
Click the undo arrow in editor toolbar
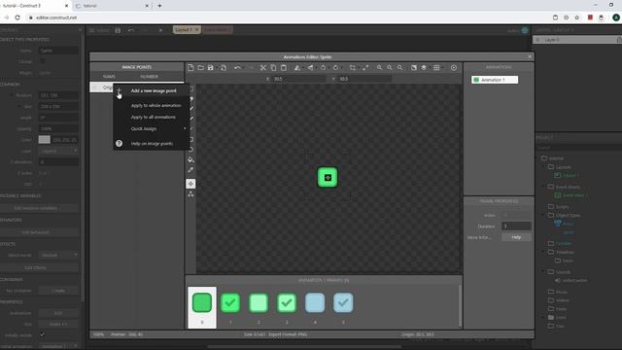tap(237, 68)
